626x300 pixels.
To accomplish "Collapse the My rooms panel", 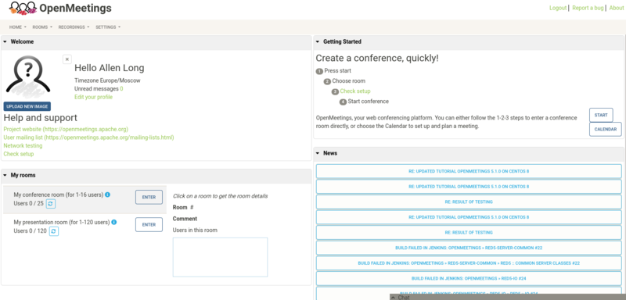I will pos(5,175).
